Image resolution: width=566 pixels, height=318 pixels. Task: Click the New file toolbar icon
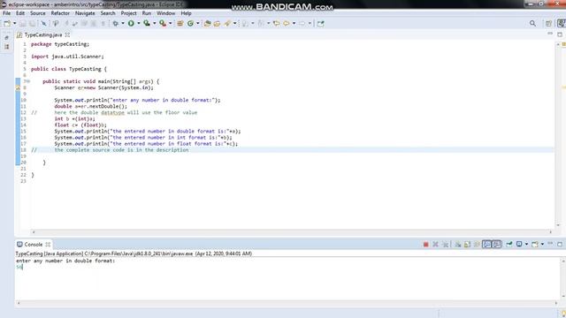[x=7, y=24]
